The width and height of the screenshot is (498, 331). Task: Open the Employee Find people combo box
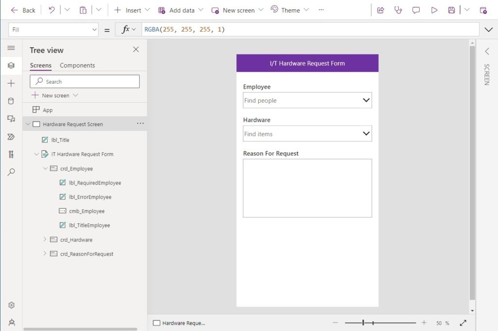[x=307, y=100]
